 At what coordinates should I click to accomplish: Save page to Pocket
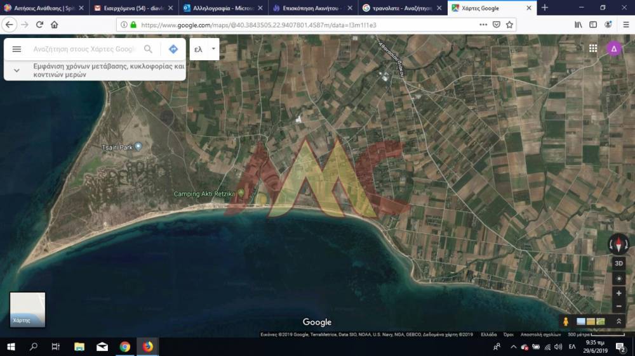497,25
